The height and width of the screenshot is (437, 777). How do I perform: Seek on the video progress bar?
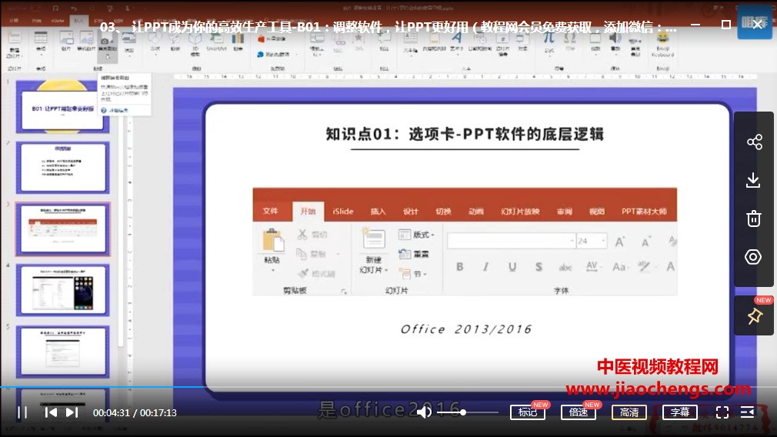(x=388, y=387)
